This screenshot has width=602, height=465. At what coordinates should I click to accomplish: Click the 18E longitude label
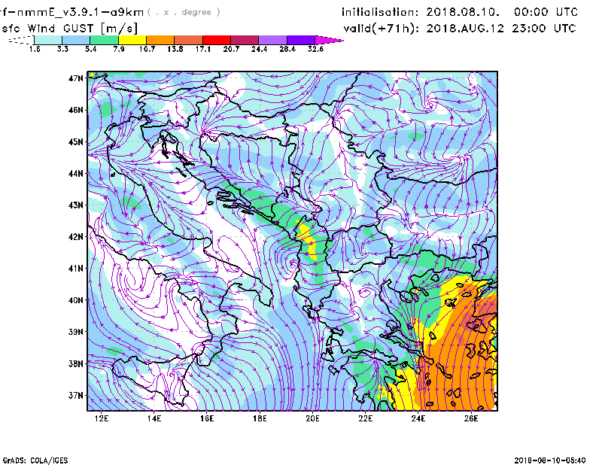coord(260,418)
